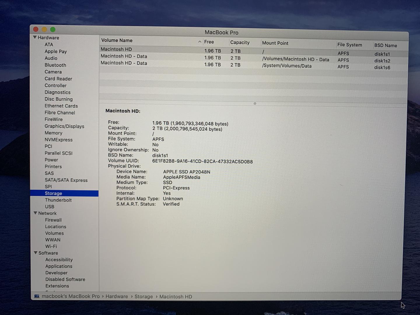Select Macintosh HD - Data row disk1s6
Viewport: 420px width, 315px height.
click(254, 65)
